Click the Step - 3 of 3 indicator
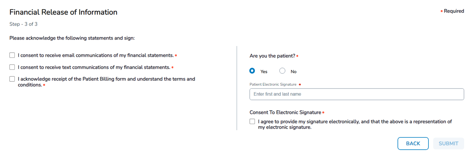Screen dimensions: 472x154 23,24
